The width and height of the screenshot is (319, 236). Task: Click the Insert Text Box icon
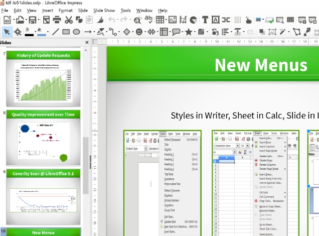(x=205, y=20)
